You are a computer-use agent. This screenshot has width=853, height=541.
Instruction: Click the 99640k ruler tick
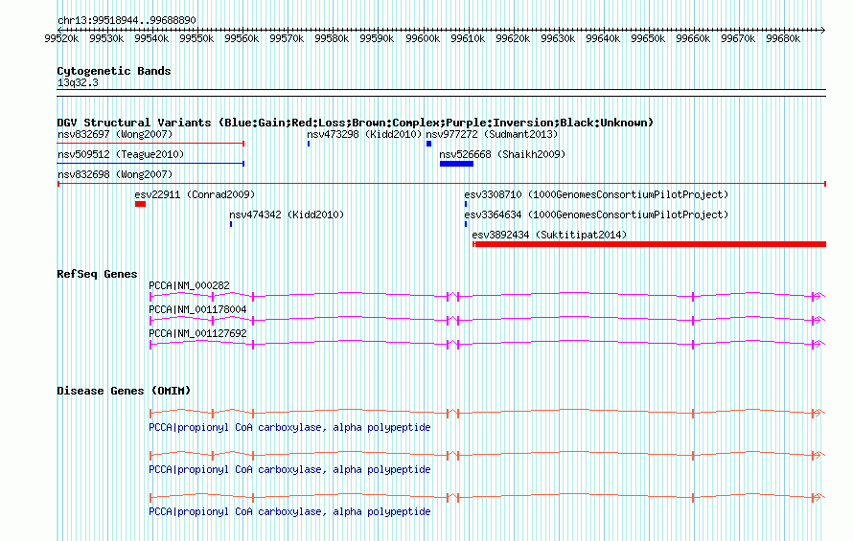(x=603, y=38)
